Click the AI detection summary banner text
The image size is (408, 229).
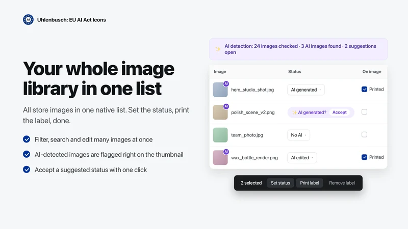300,49
